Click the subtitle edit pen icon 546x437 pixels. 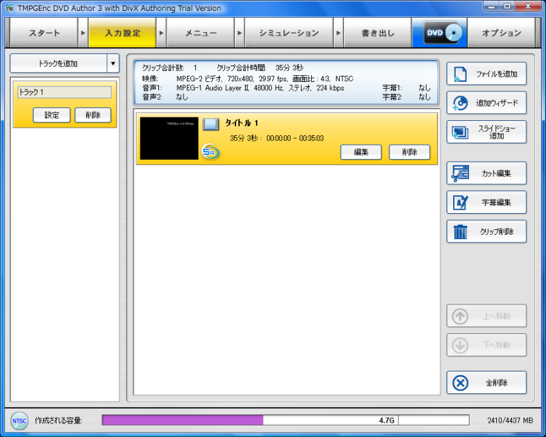tap(460, 203)
